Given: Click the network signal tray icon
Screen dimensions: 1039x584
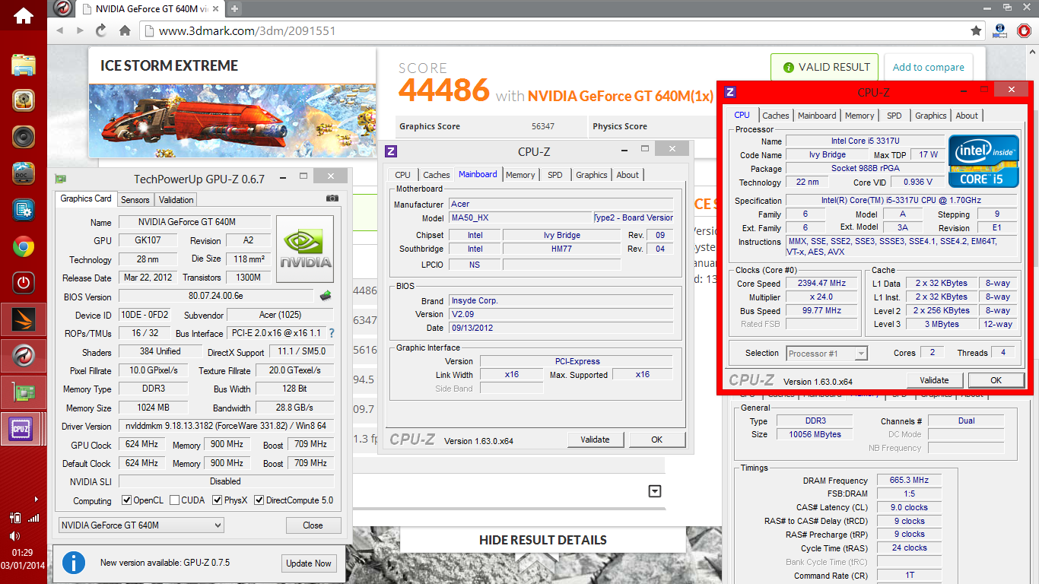Looking at the screenshot, I should 33,518.
